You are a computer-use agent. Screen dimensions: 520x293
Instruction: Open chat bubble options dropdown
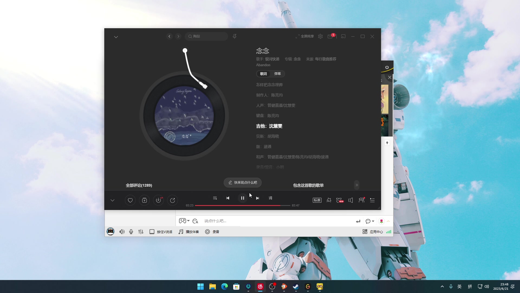[370, 221]
